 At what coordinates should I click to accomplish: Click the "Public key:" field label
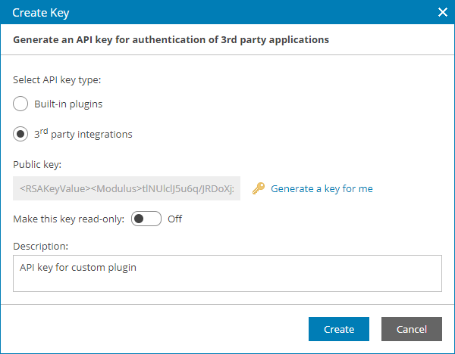click(x=37, y=163)
